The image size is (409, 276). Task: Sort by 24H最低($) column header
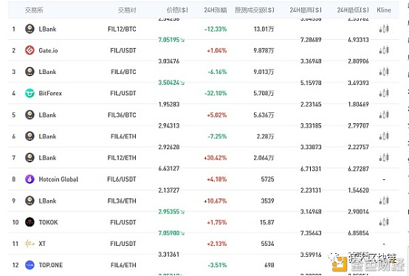coord(353,10)
